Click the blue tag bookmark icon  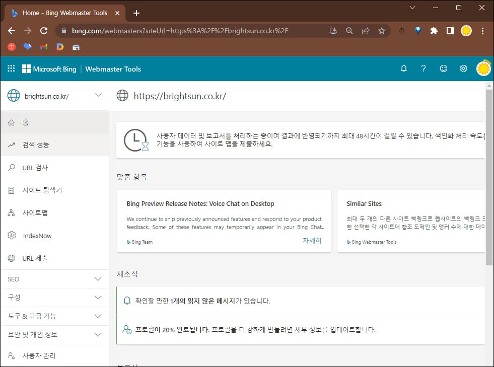27,47
